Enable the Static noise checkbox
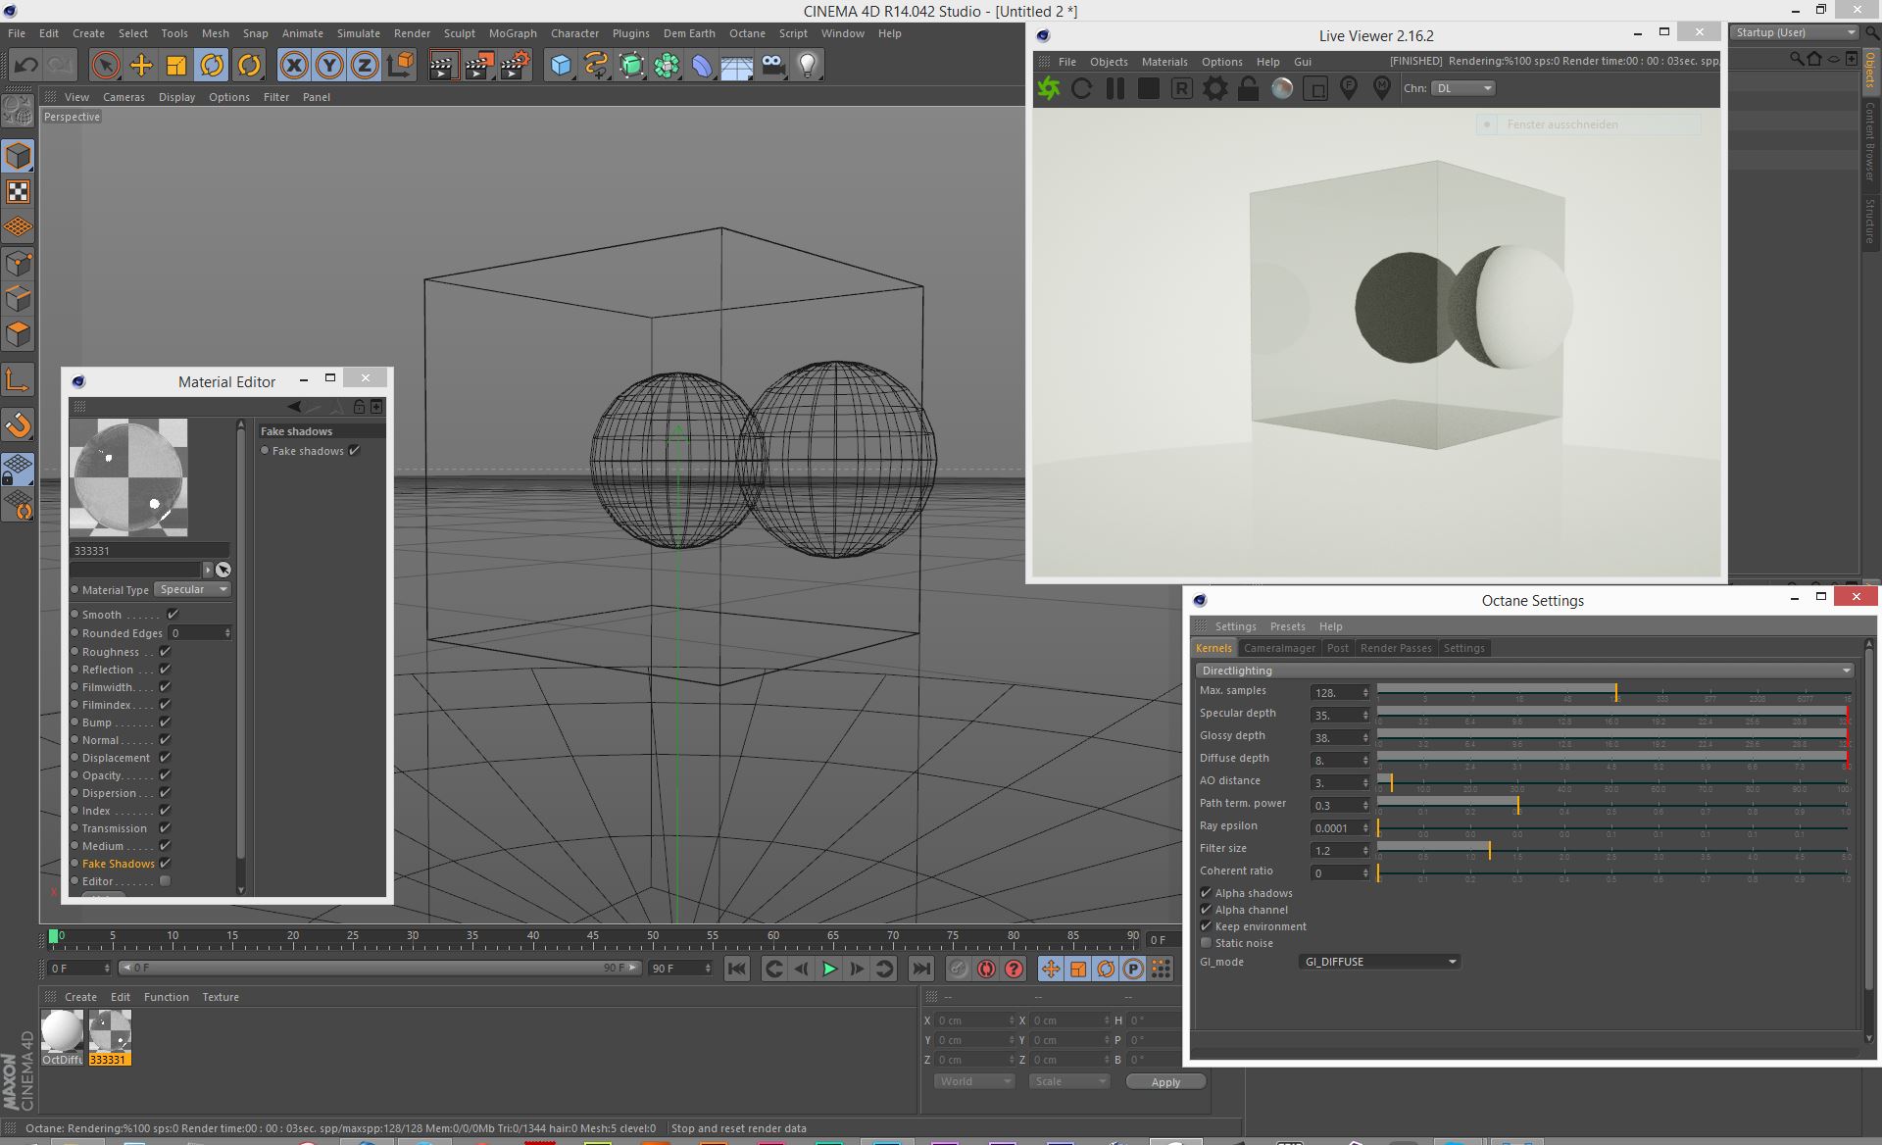Image resolution: width=1882 pixels, height=1145 pixels. point(1207,943)
